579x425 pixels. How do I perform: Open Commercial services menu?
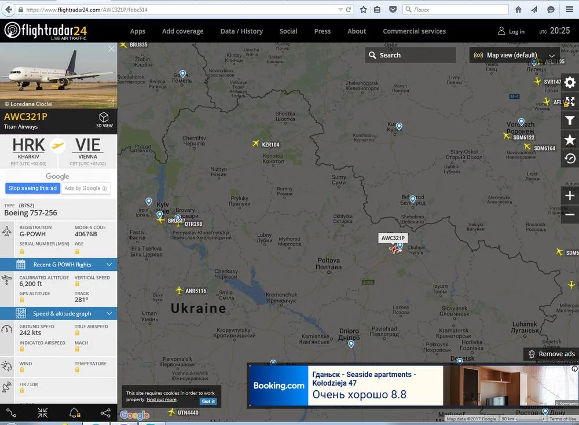coord(415,31)
